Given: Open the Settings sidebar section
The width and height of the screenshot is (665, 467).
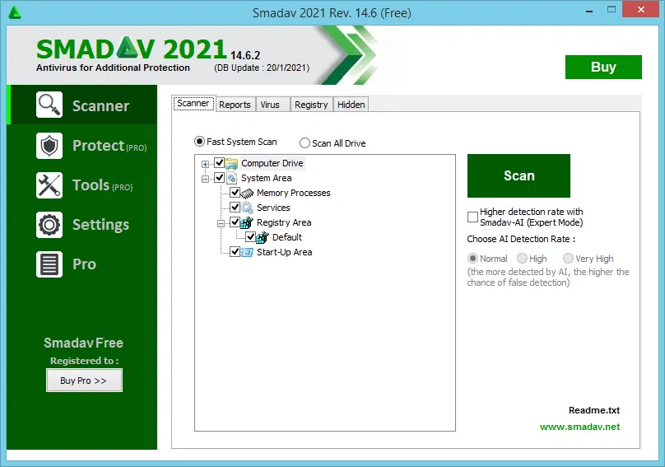Looking at the screenshot, I should (83, 225).
